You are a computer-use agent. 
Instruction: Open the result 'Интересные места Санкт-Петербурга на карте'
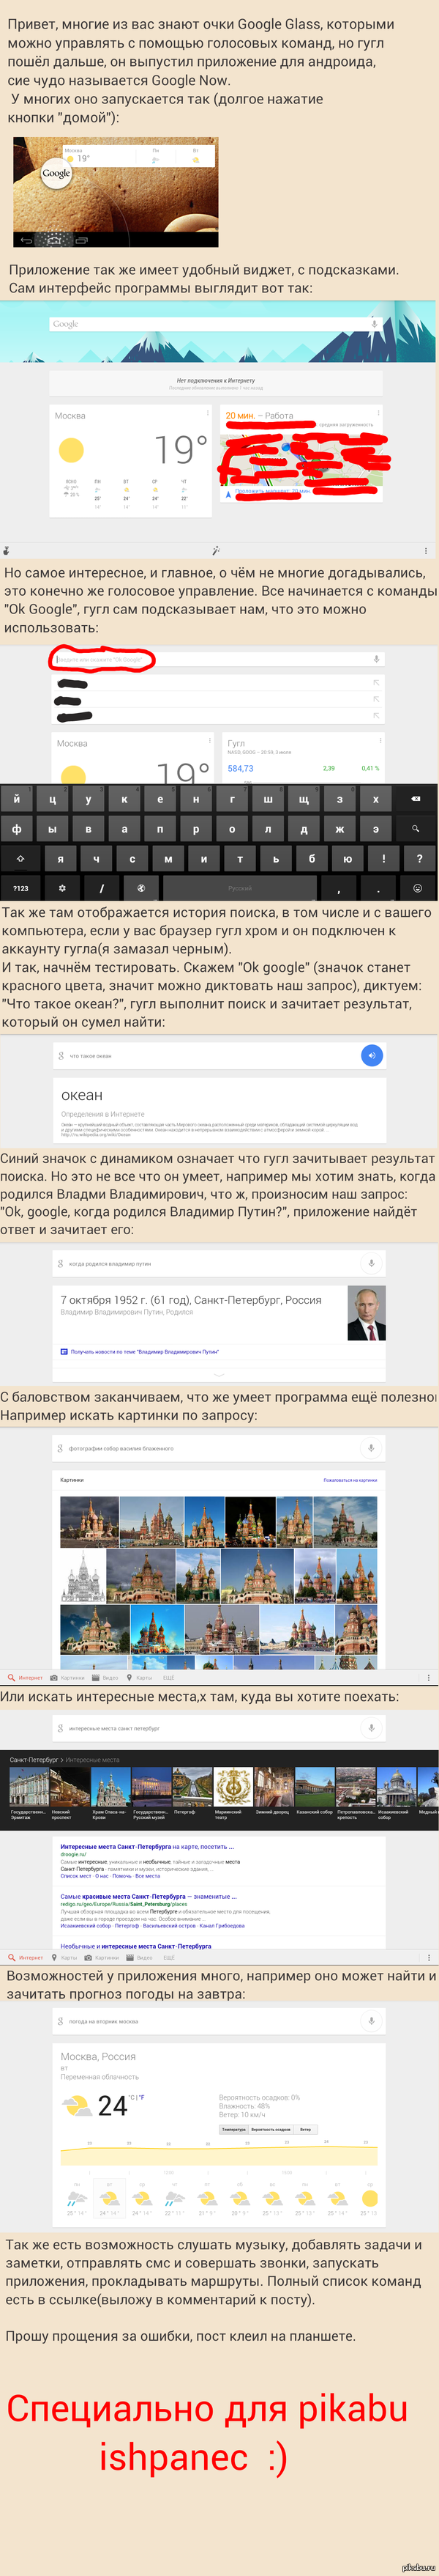click(x=146, y=1846)
